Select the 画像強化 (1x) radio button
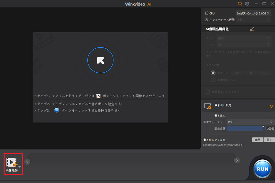275x183 pixels. 213,80
